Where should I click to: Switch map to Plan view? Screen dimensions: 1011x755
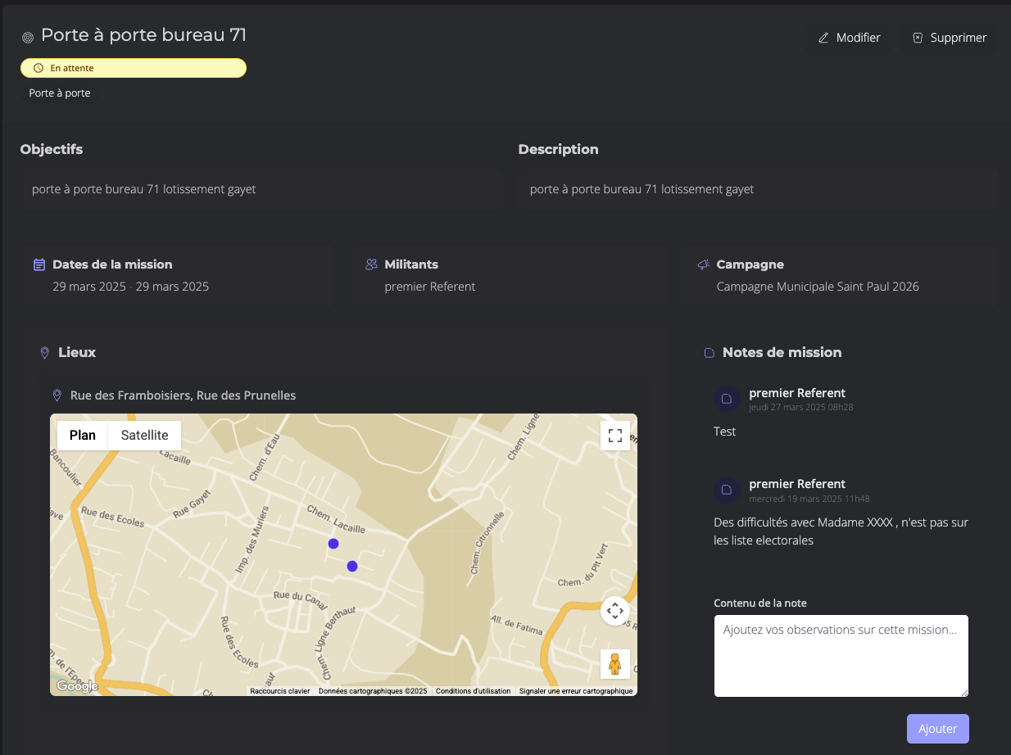[x=83, y=436]
